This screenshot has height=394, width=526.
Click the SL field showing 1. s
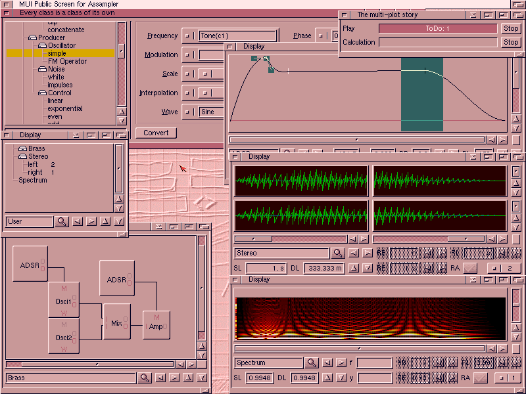(x=267, y=268)
